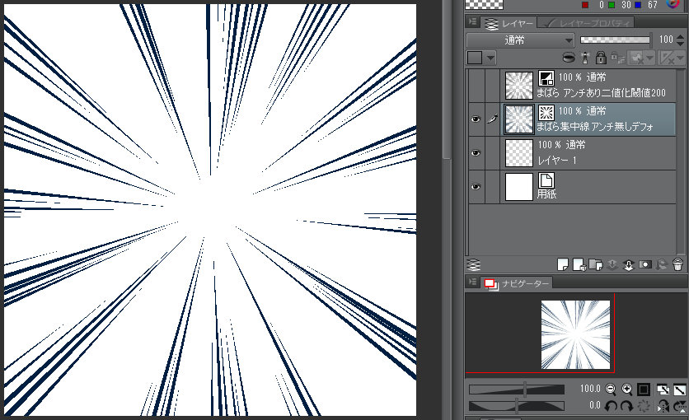Click the checkered transparent color swatch

(485, 4)
